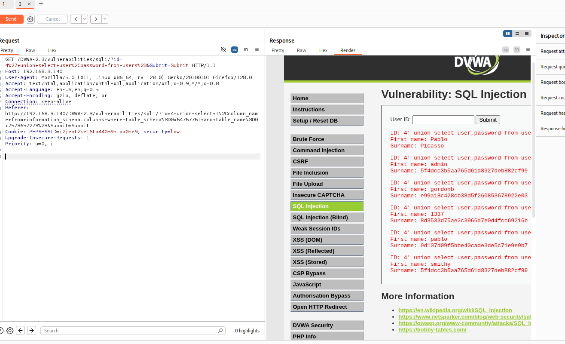Switch to combined tabbed layout view
The width and height of the screenshot is (565, 344).
point(527,34)
